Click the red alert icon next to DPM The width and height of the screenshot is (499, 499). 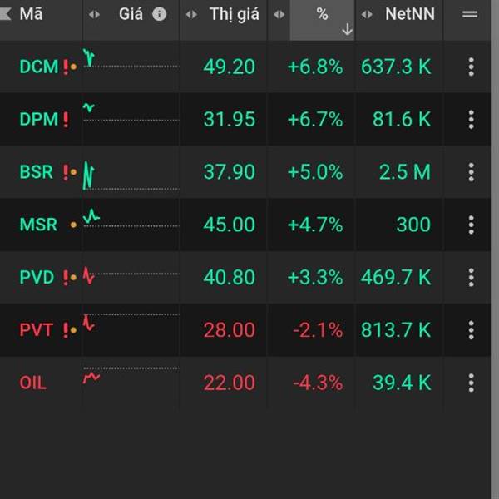(66, 120)
